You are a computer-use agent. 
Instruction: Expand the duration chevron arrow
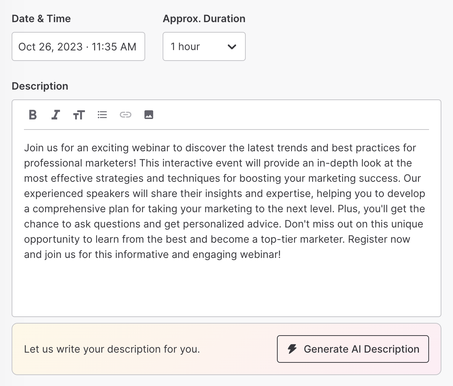[232, 47]
